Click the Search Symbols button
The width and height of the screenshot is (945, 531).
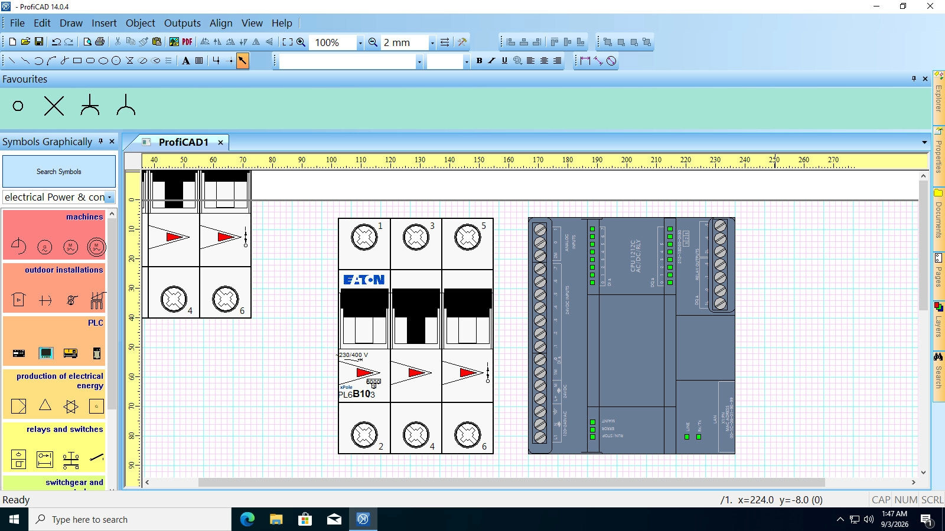[59, 172]
